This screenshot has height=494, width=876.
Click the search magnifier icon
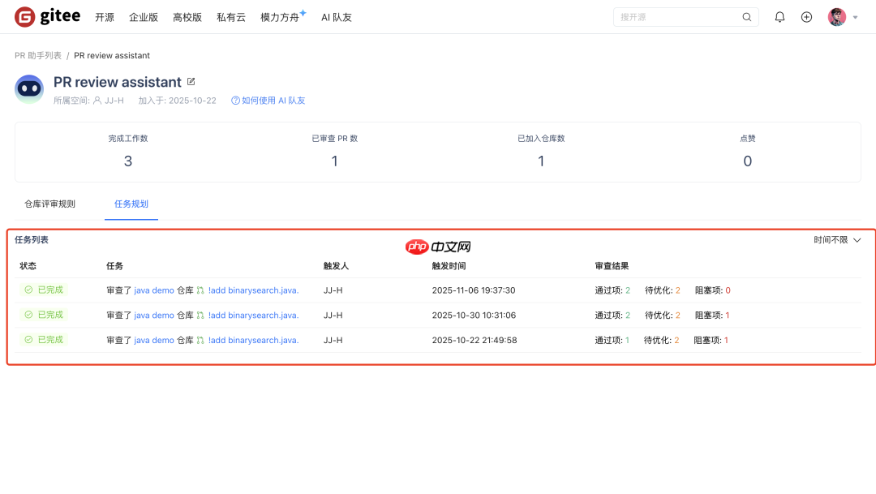[x=746, y=16]
